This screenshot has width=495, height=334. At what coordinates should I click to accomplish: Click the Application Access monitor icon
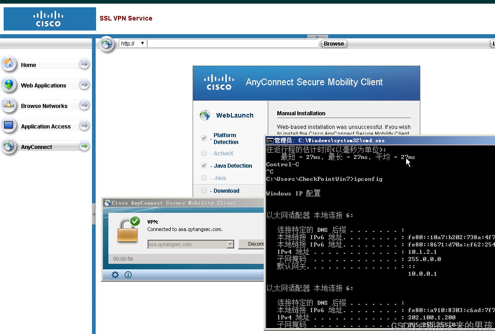tap(9, 125)
